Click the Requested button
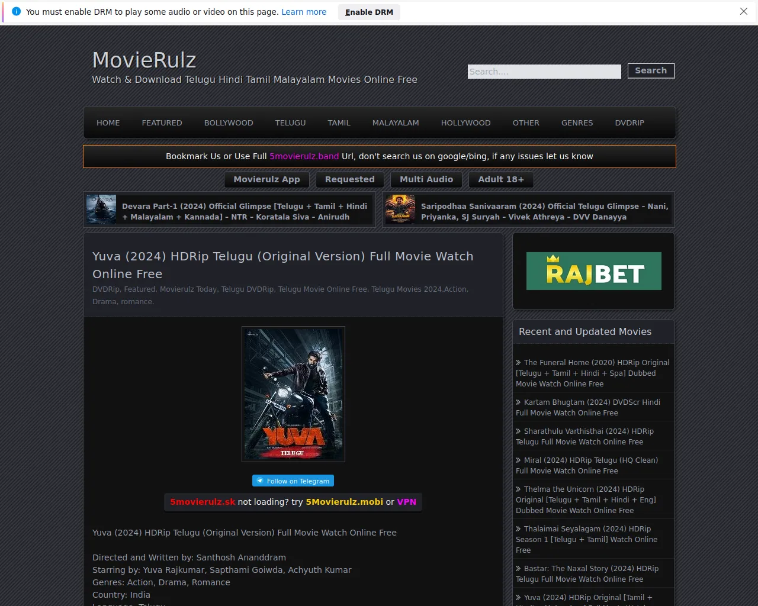The image size is (758, 606). (x=350, y=179)
